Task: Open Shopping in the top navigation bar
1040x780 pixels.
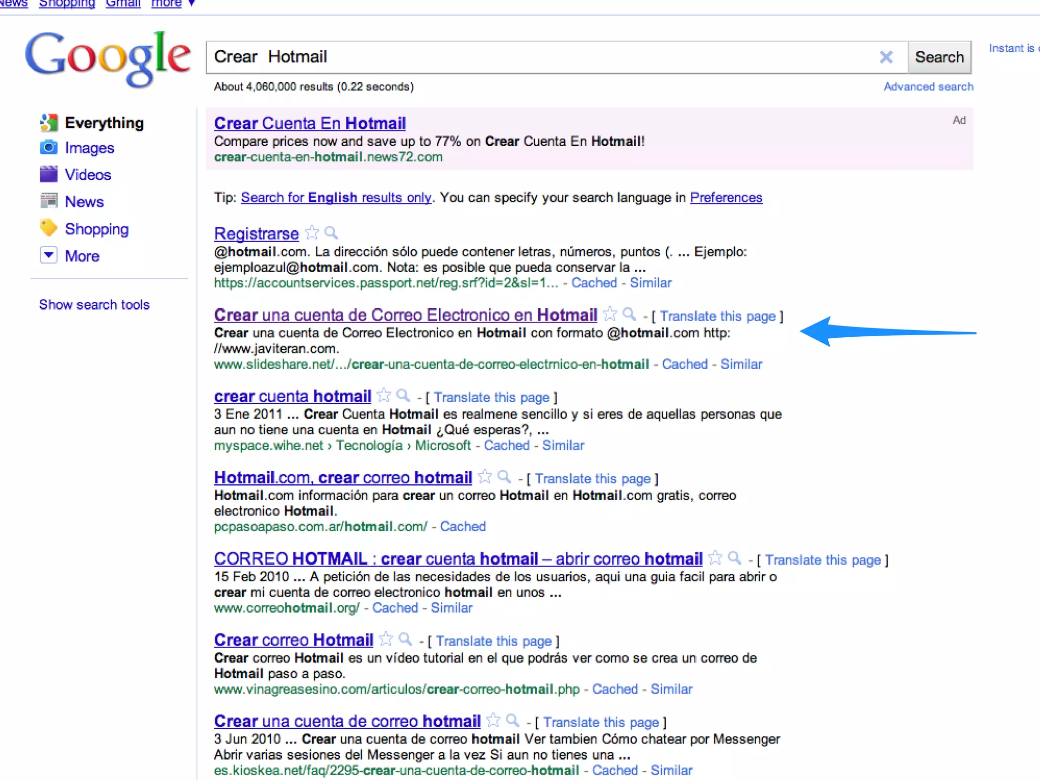Action: (67, 4)
